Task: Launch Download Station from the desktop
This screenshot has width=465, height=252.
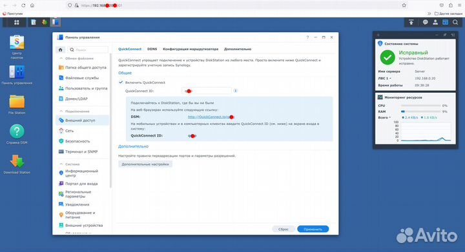Action: tap(17, 164)
